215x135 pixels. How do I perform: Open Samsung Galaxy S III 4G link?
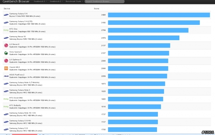(x=20, y=121)
